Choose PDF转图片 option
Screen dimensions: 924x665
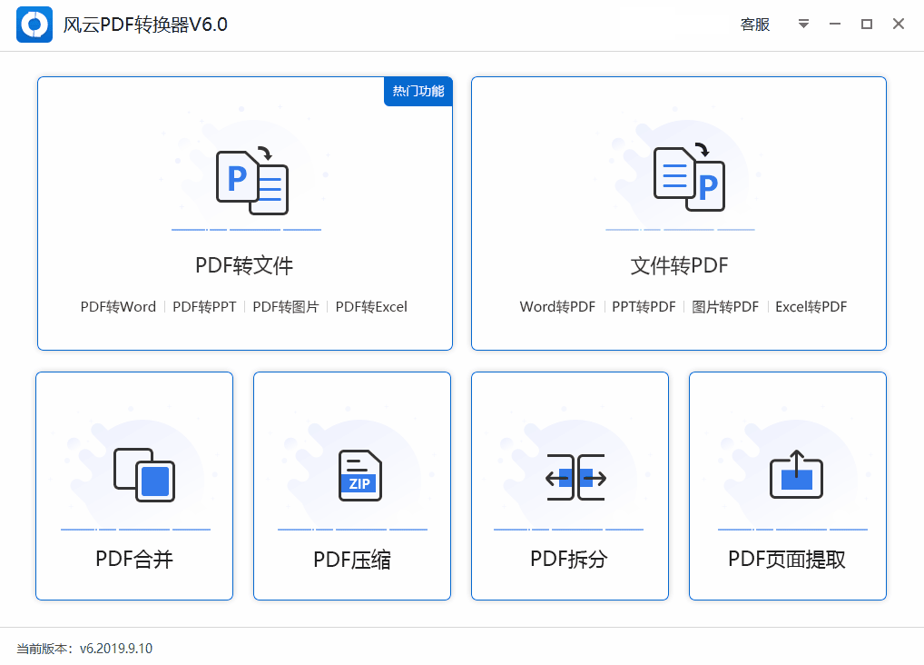[286, 307]
